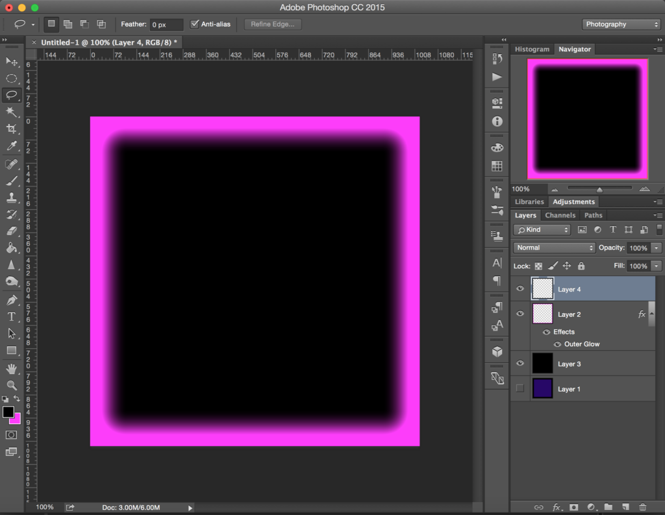Image resolution: width=665 pixels, height=515 pixels.
Task: Hide Layer 3 visibility
Action: [520, 364]
